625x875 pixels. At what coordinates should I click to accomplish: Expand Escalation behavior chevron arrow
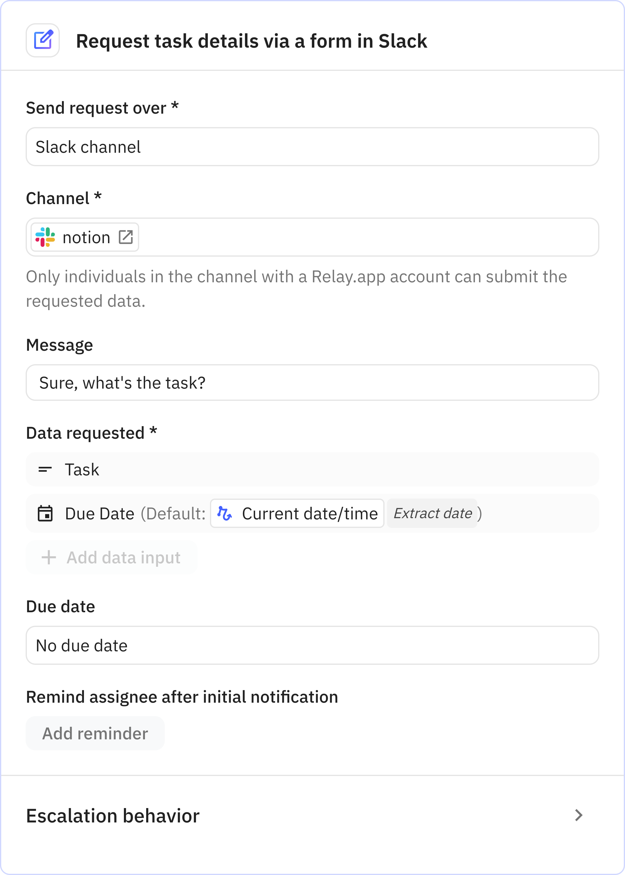[x=578, y=815]
